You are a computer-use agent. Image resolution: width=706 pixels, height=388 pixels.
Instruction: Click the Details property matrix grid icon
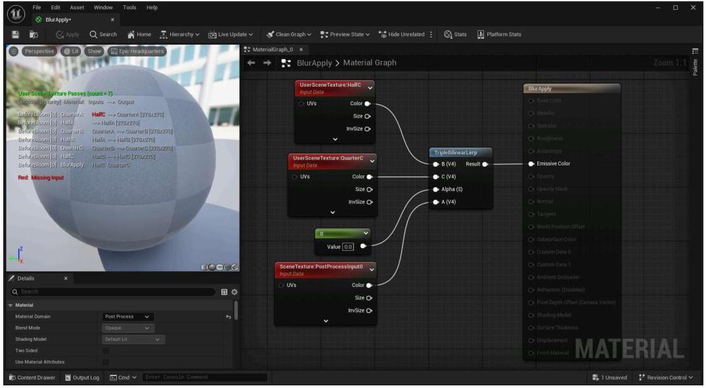[x=224, y=291]
